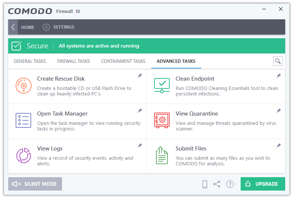Click the View Logs purple circle icon
The image size is (293, 198).
coord(23,155)
